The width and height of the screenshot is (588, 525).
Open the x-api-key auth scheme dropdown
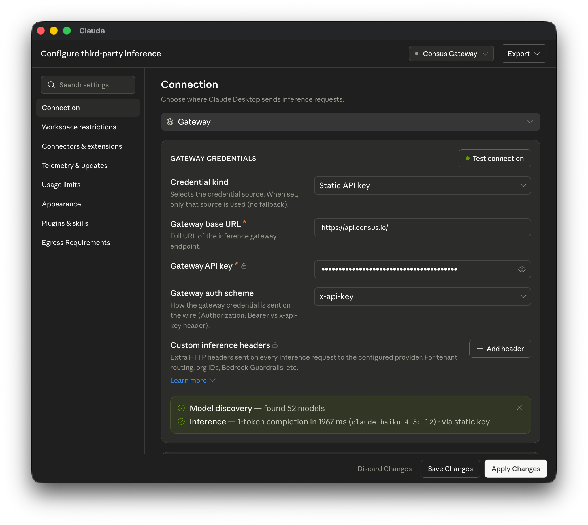pos(422,296)
